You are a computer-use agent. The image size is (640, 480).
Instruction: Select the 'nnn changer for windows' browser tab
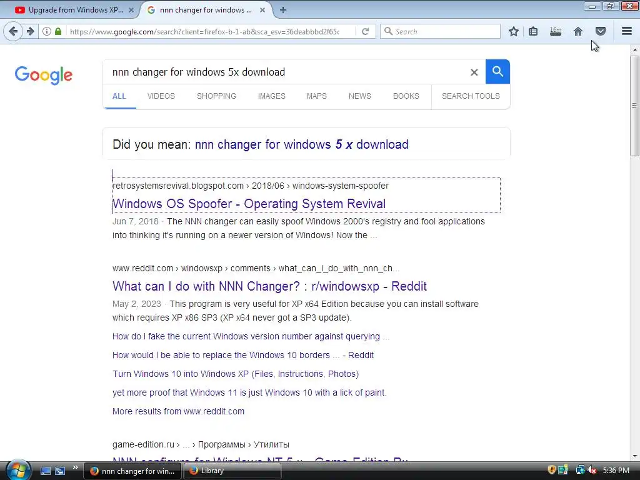206,10
